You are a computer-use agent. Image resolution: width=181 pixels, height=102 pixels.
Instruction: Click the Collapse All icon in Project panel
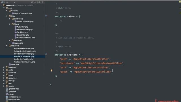pyautogui.click(x=35, y=2)
